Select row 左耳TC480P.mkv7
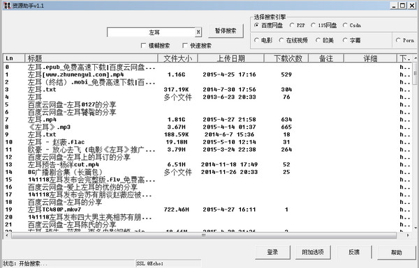The width and height of the screenshot is (419, 268). point(208,210)
